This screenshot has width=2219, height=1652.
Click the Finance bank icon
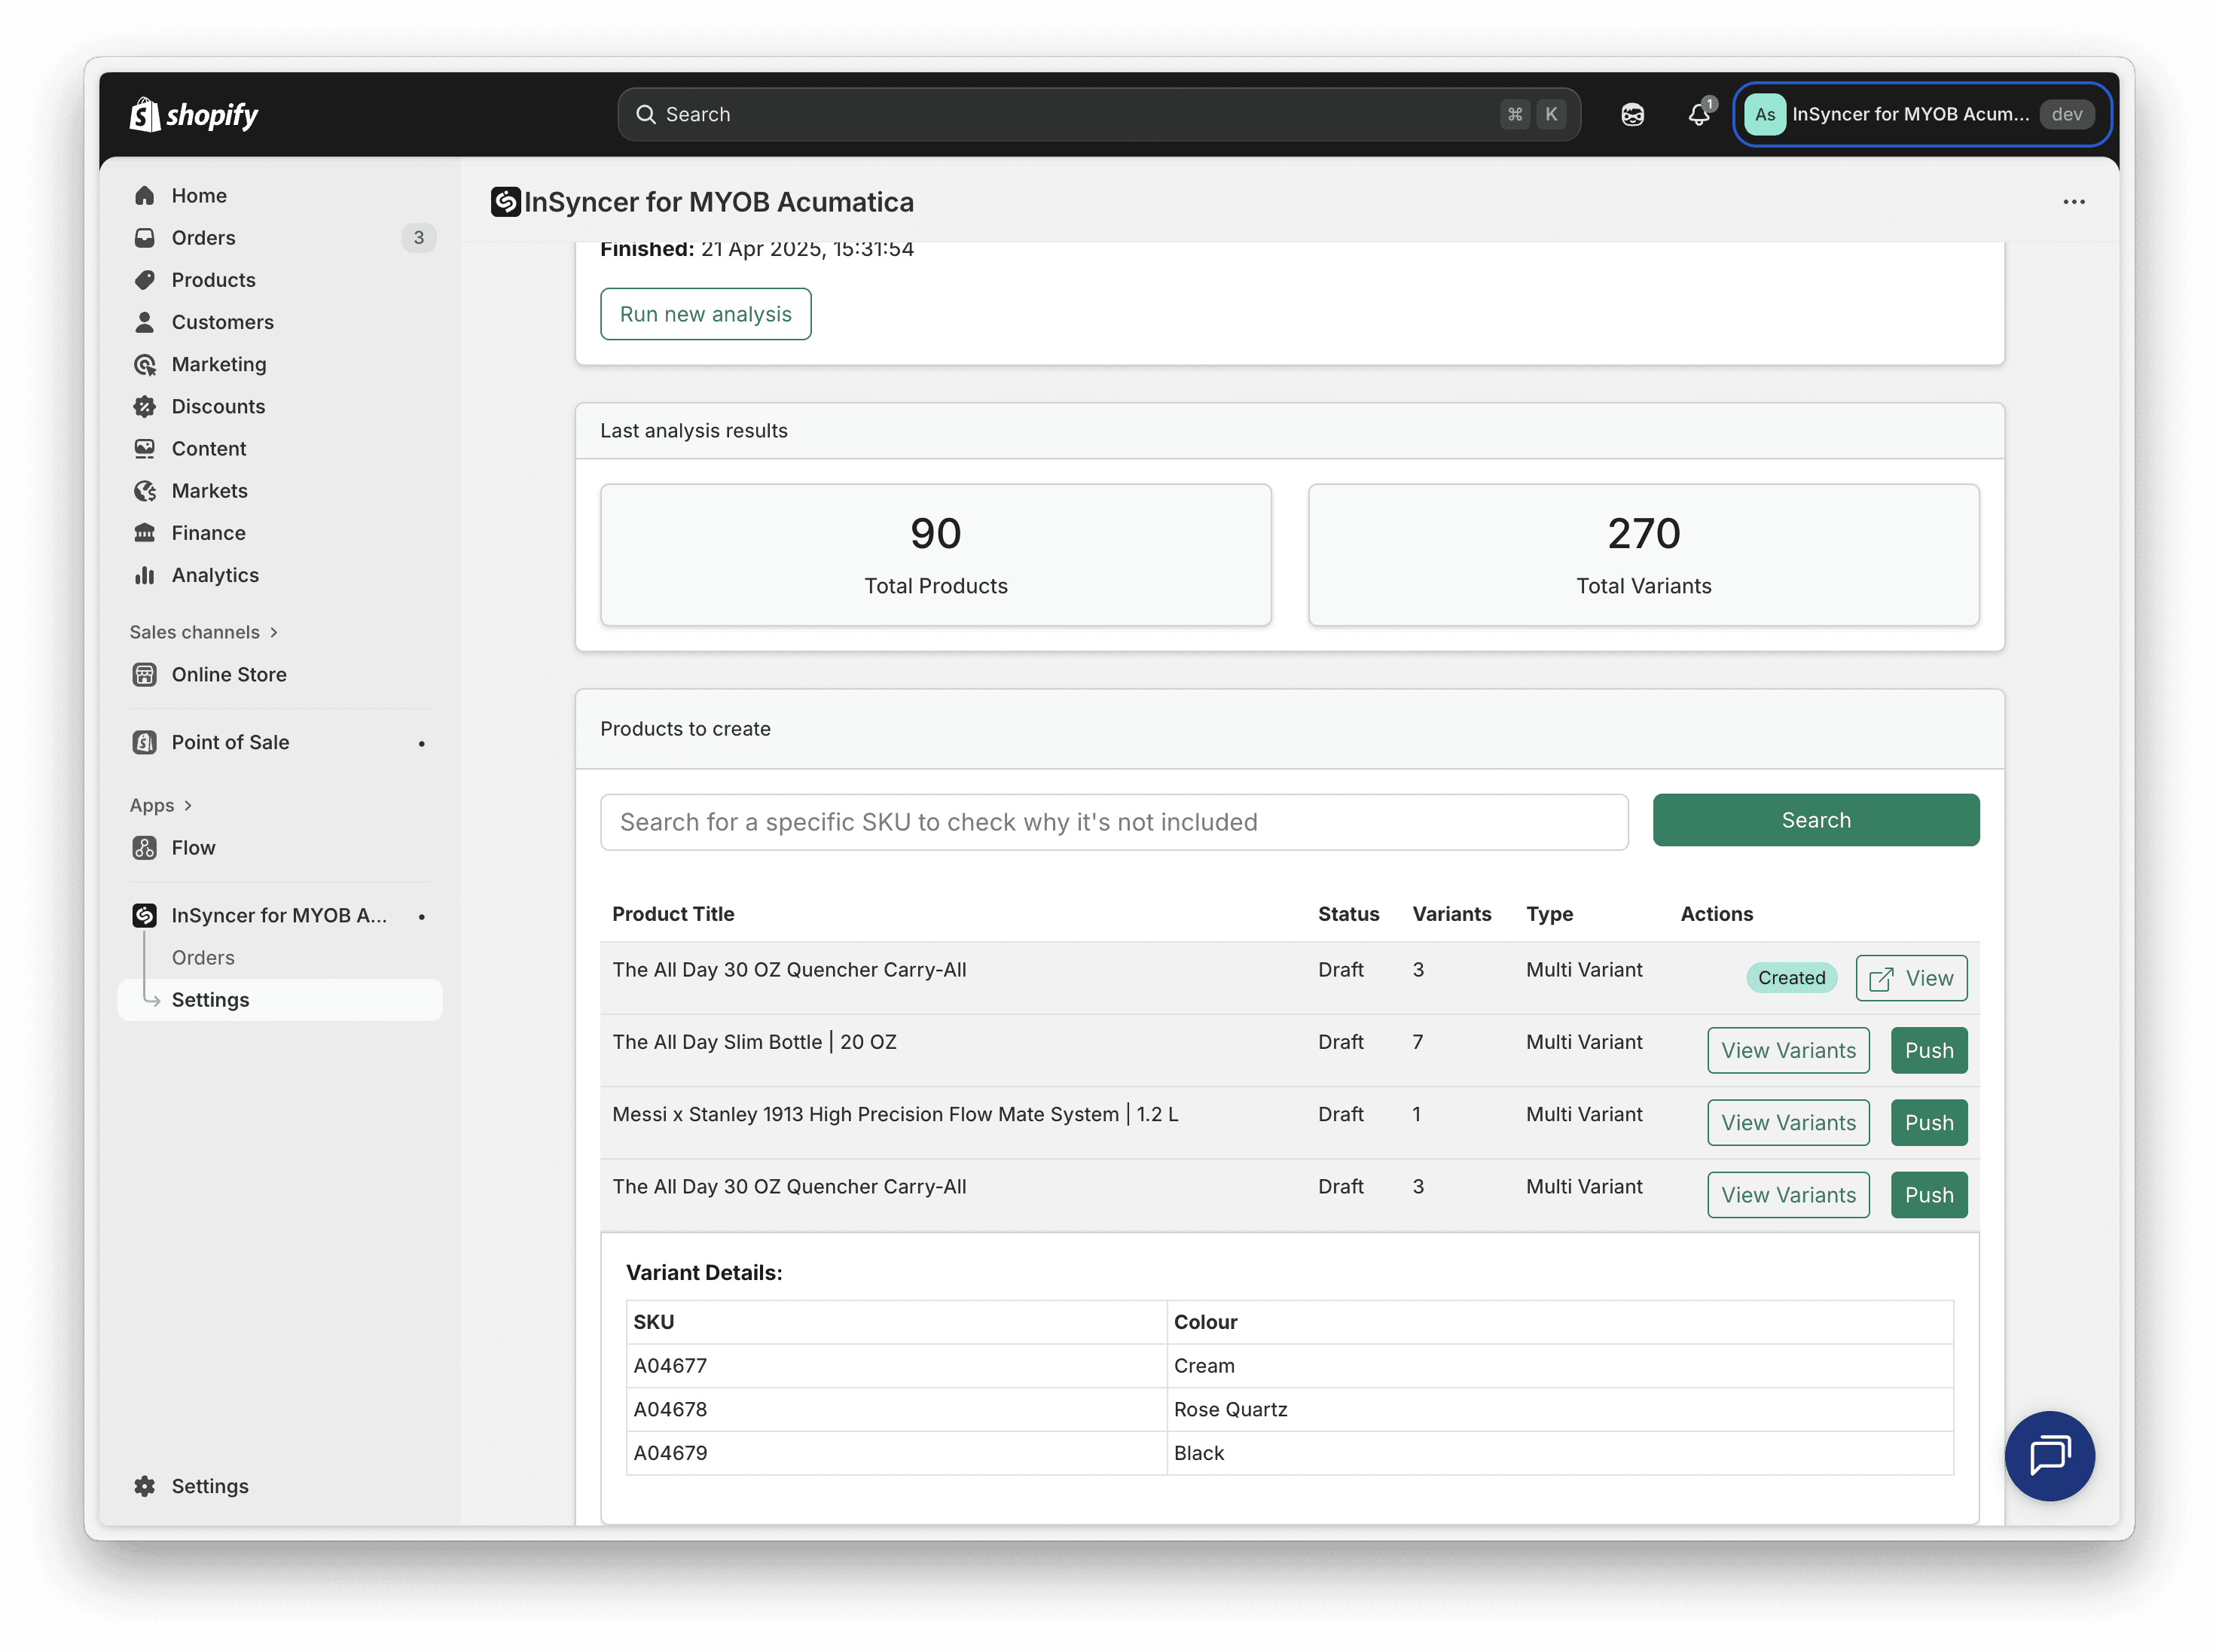145,533
